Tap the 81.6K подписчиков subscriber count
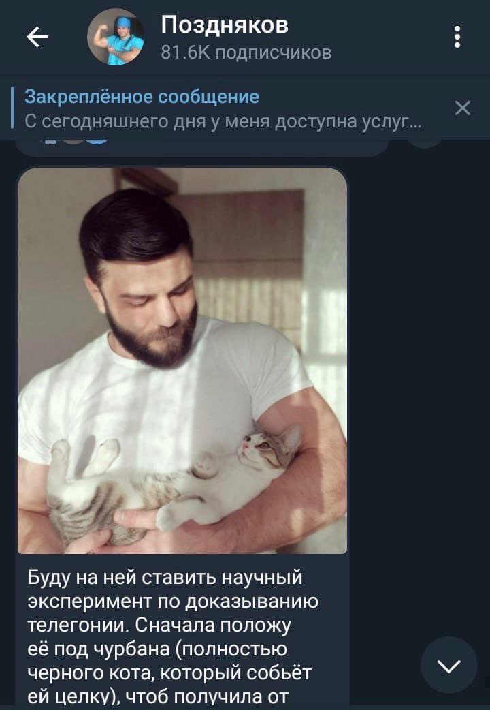490x710 pixels. click(x=246, y=52)
